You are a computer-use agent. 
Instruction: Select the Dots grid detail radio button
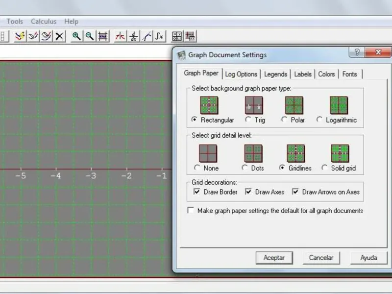pyautogui.click(x=245, y=168)
